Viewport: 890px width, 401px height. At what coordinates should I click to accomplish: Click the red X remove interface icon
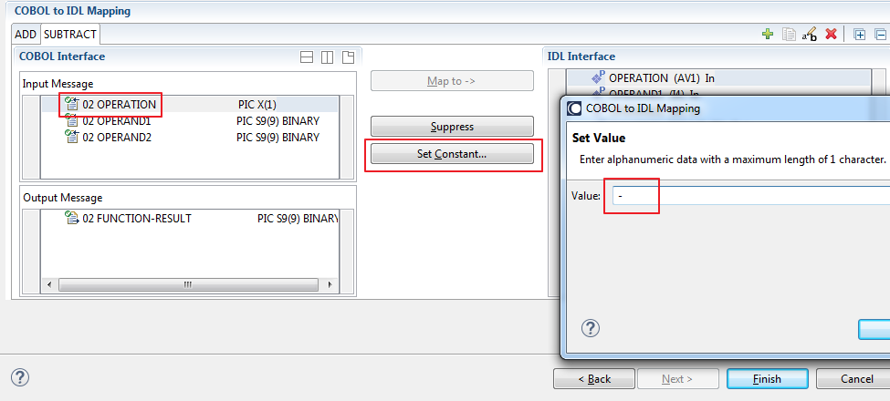[831, 35]
